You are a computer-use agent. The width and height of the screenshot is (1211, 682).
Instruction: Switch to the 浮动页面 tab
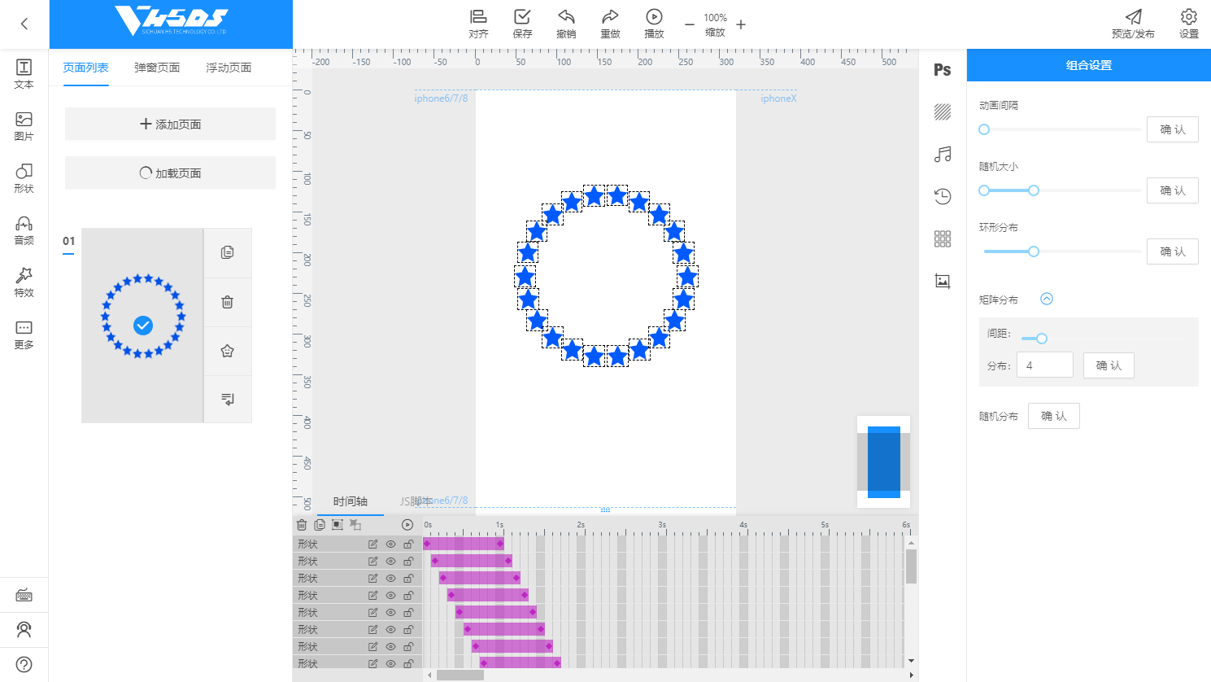click(x=229, y=68)
